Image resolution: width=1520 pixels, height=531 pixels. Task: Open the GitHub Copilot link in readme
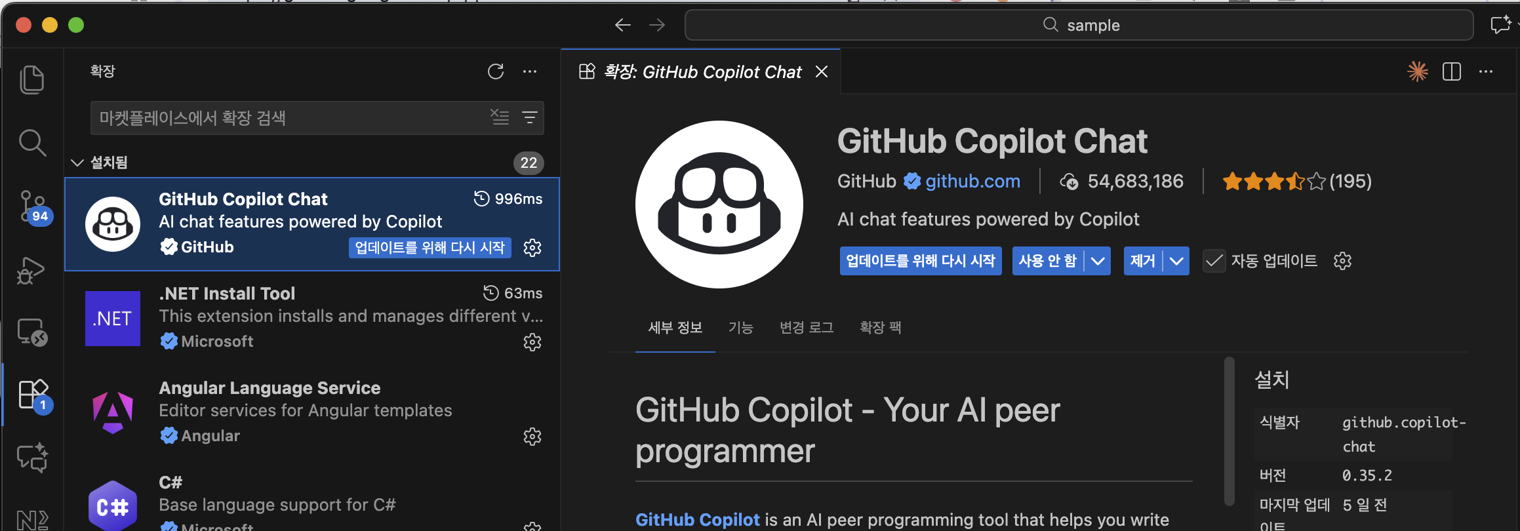(698, 519)
